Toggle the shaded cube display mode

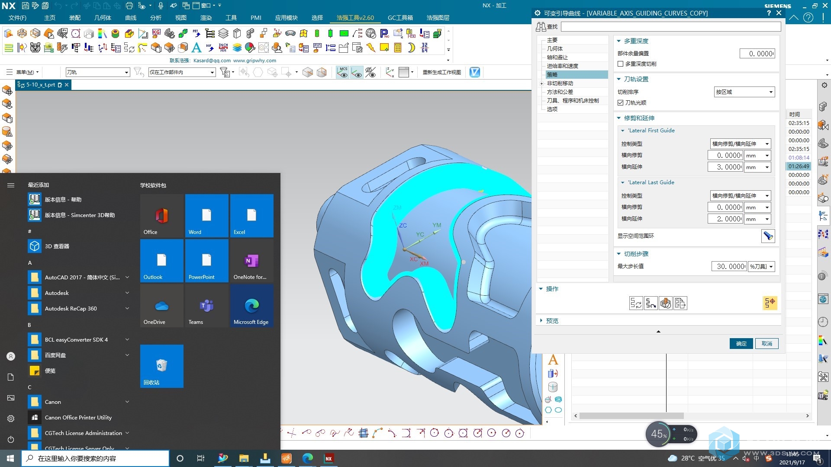tap(308, 72)
